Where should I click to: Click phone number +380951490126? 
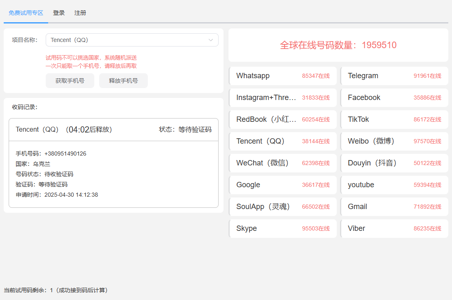point(65,153)
